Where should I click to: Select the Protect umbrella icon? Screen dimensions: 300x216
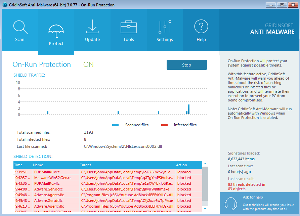click(56, 31)
